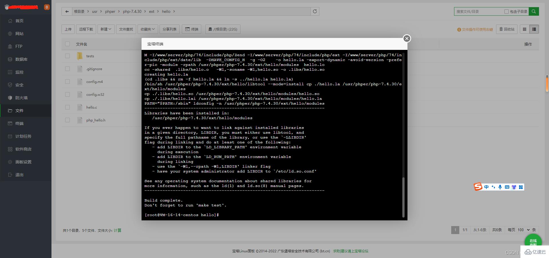Switch to grid icon view
The image size is (549, 258).
(x=524, y=29)
